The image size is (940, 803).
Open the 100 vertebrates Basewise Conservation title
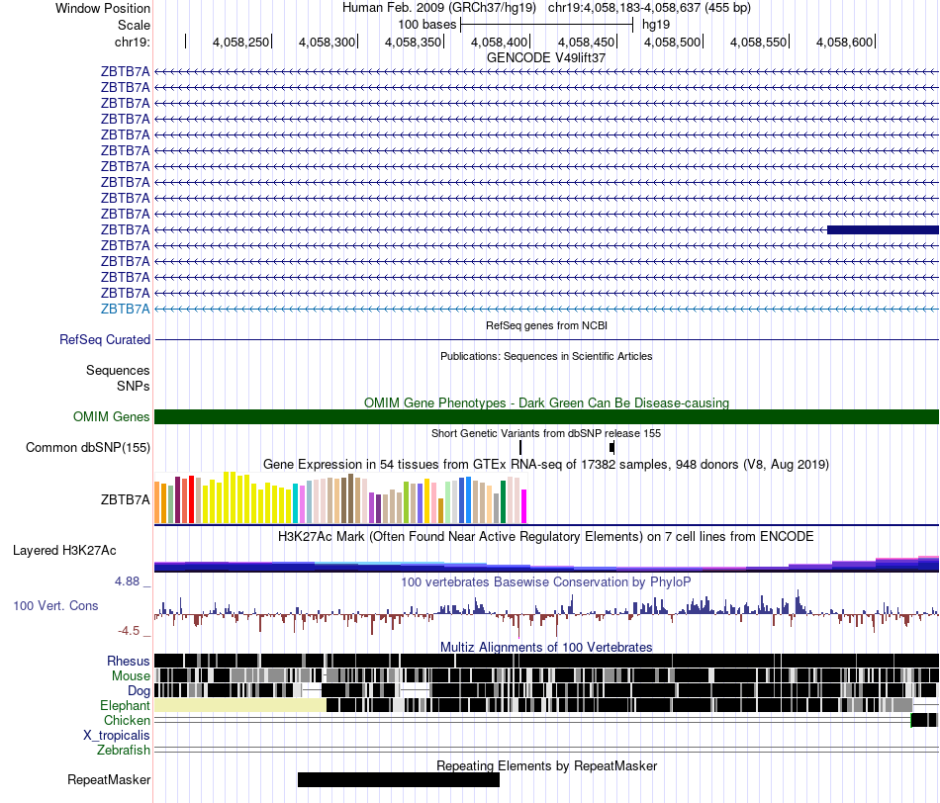pos(546,581)
